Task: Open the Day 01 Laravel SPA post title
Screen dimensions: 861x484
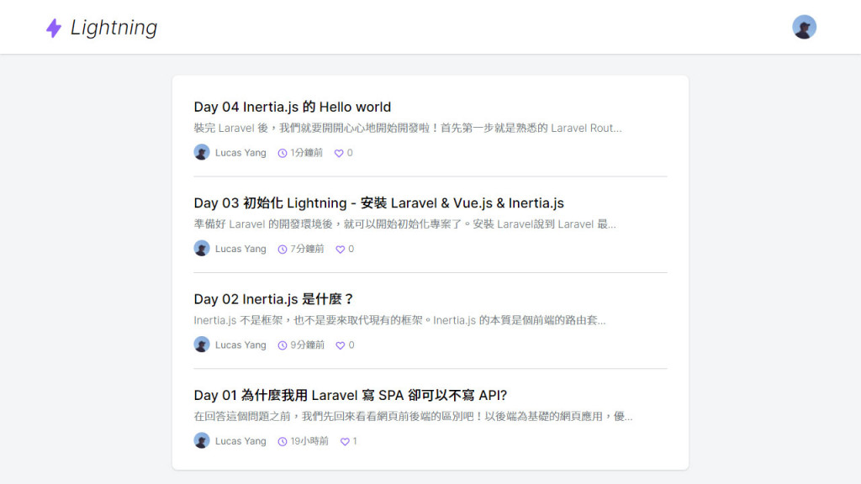Action: click(x=351, y=395)
